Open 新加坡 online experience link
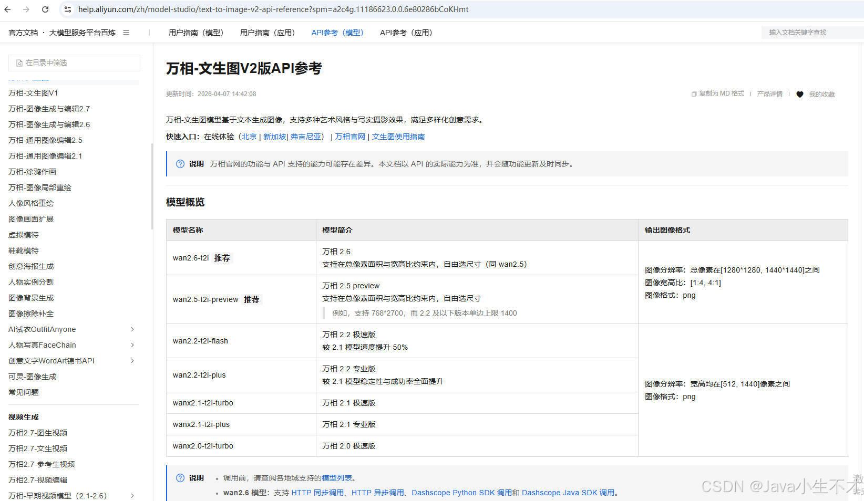 [x=274, y=137]
